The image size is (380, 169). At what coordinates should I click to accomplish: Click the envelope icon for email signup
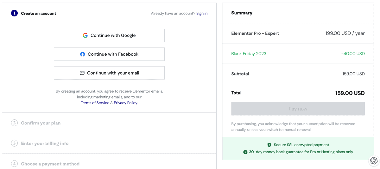pos(82,73)
